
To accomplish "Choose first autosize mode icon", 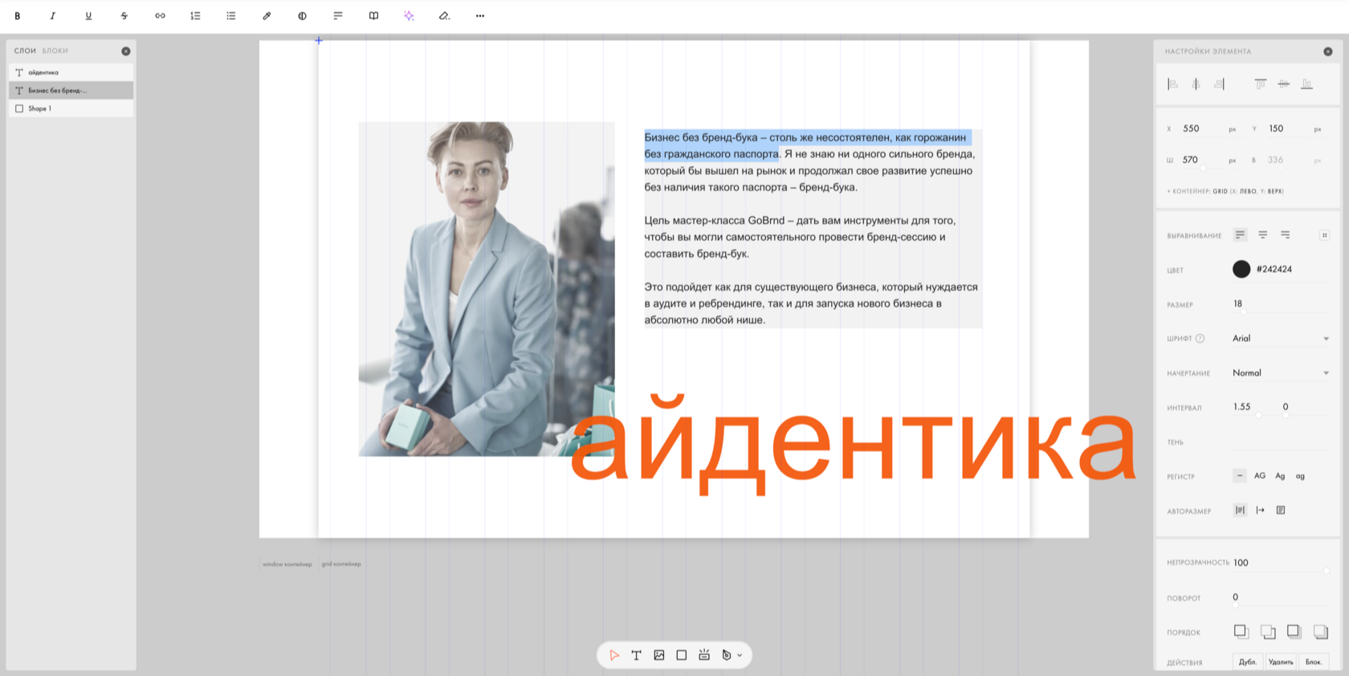I will pos(1240,510).
